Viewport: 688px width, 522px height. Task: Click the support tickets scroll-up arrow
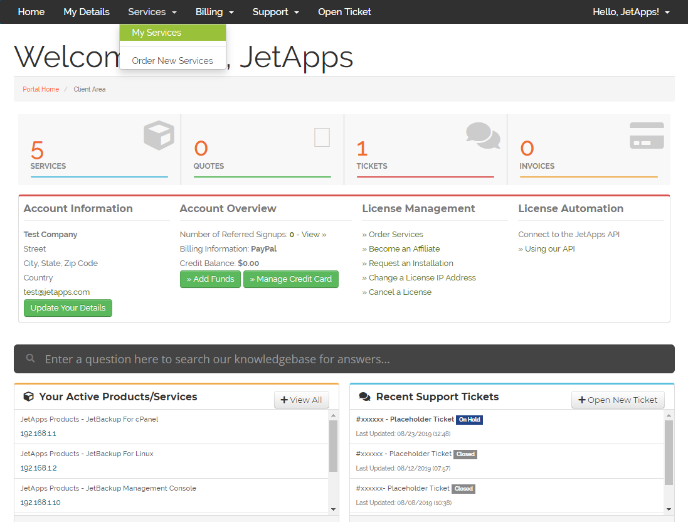669,415
